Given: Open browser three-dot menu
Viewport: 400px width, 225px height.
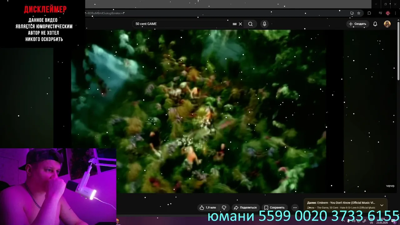Looking at the screenshot, I should coord(395,13).
